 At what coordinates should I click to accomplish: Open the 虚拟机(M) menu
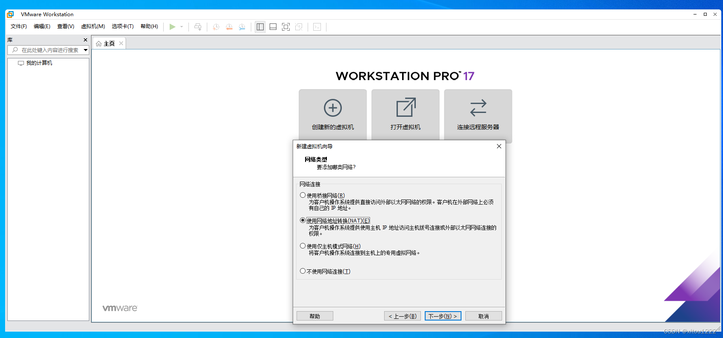point(93,26)
